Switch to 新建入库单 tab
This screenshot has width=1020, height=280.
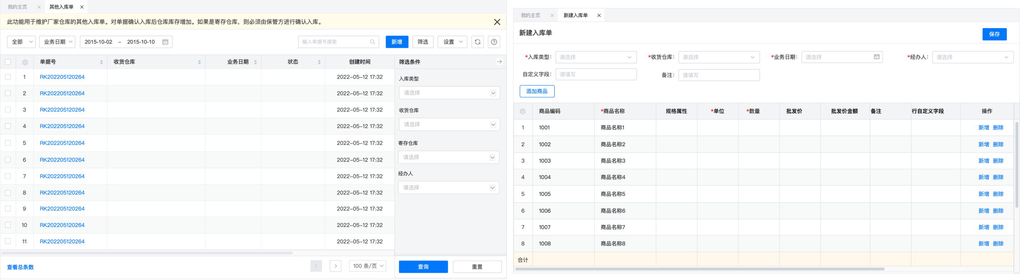click(x=576, y=16)
